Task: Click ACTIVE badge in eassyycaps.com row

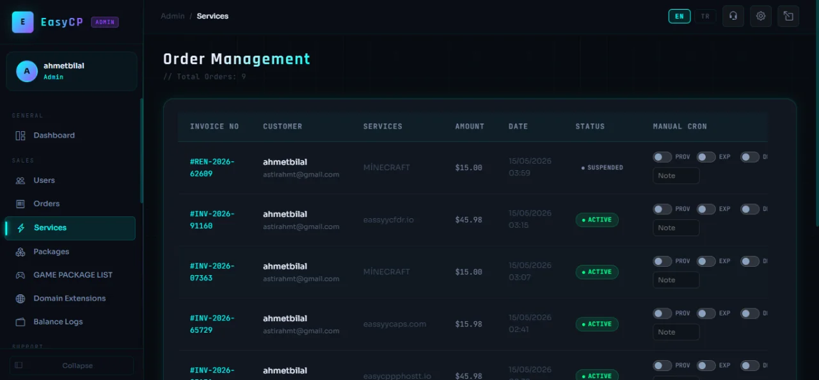Action: pyautogui.click(x=597, y=324)
